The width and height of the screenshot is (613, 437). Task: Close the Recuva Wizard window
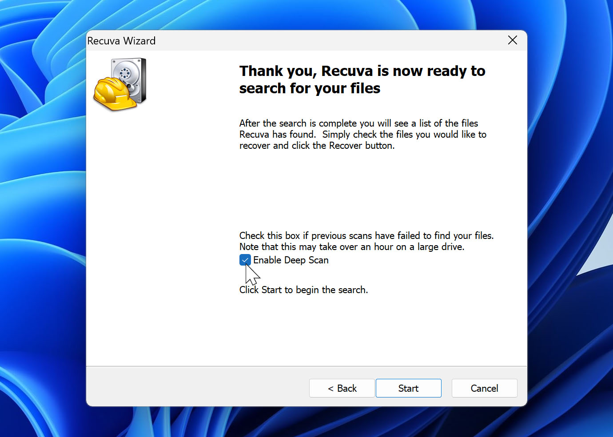click(512, 40)
